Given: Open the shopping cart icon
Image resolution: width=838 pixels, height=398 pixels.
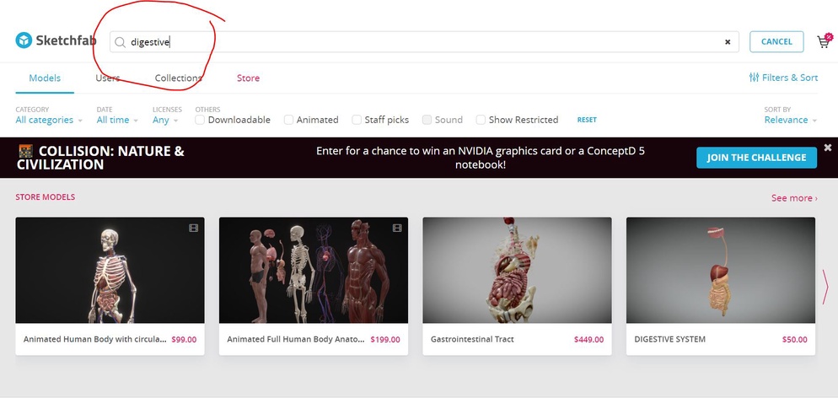Looking at the screenshot, I should tap(825, 41).
